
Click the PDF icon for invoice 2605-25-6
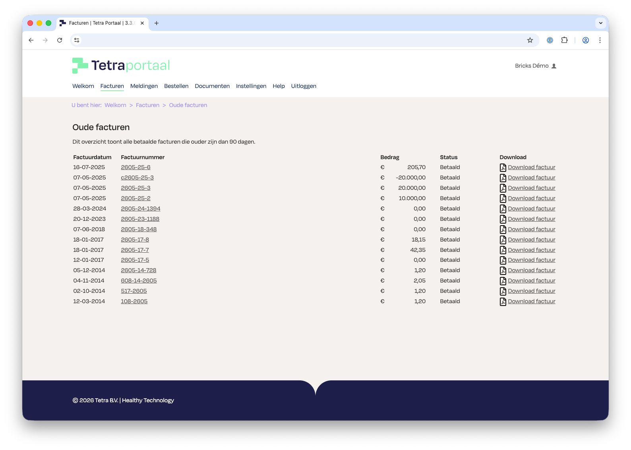pyautogui.click(x=503, y=168)
